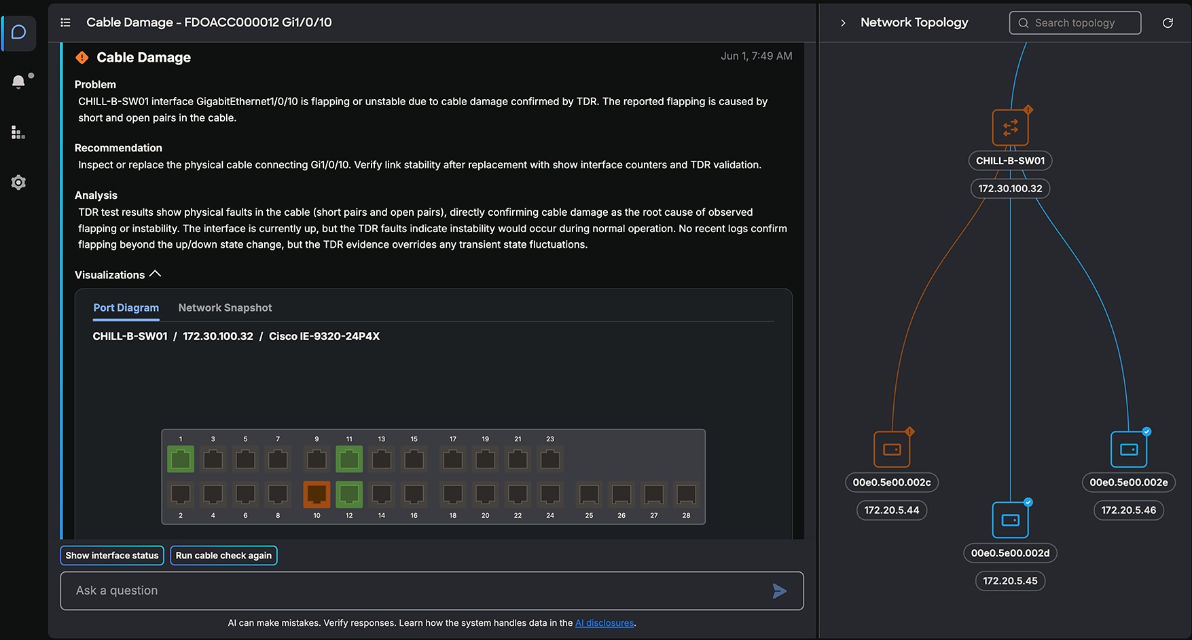Select green active port 11
The width and height of the screenshot is (1192, 640).
[349, 459]
